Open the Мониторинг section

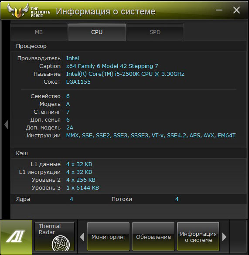(x=109, y=237)
